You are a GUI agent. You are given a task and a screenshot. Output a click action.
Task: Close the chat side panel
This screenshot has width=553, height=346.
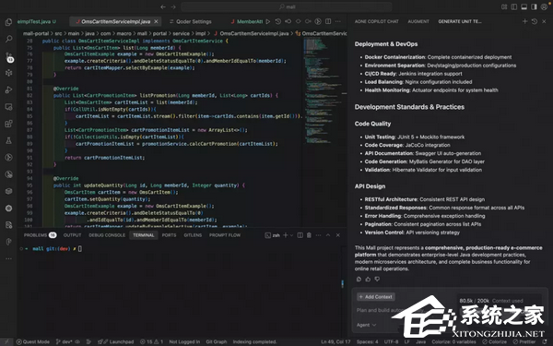coord(544,21)
